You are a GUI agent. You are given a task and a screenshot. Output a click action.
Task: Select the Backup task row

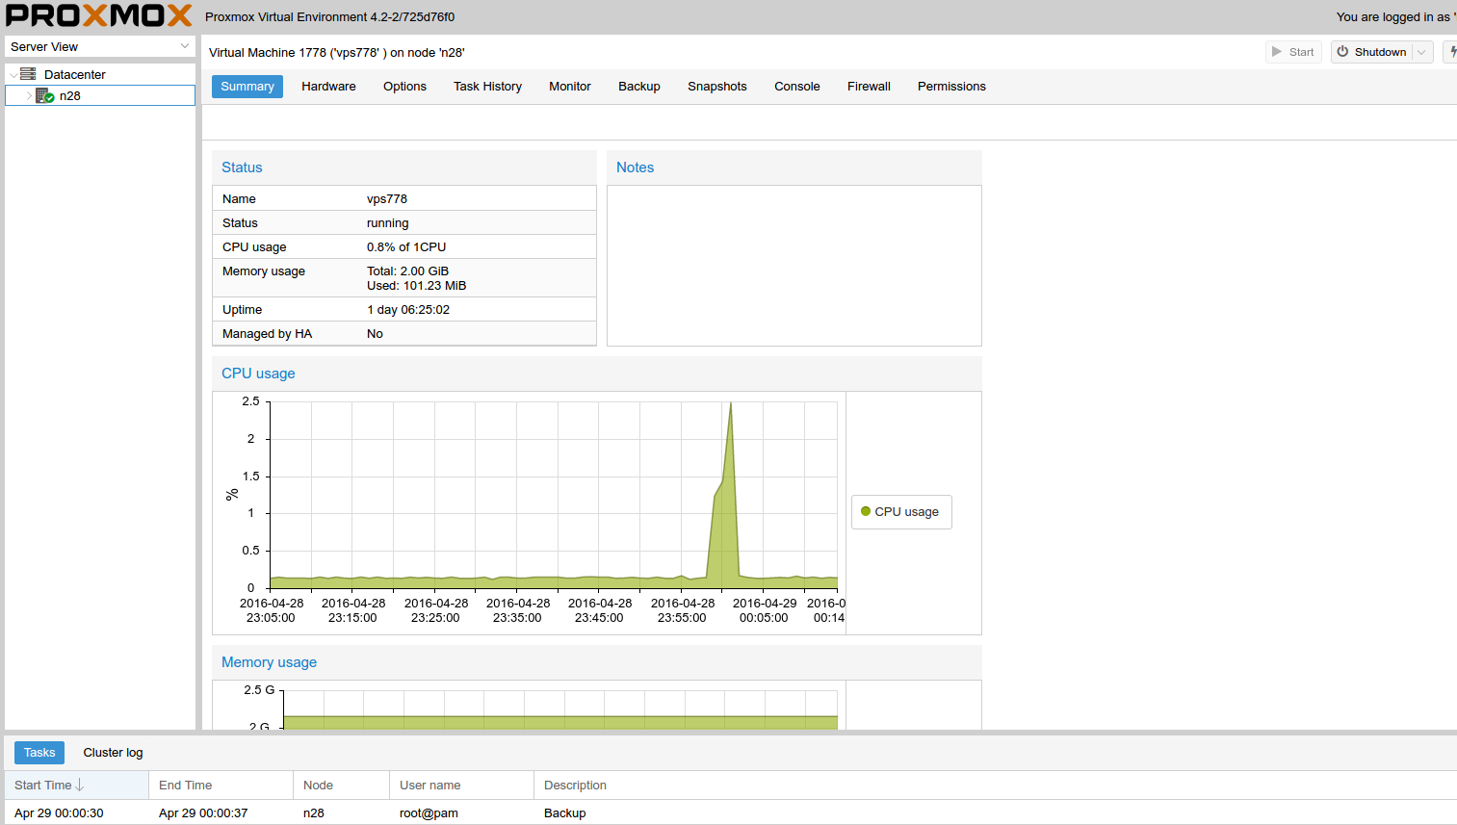[564, 813]
